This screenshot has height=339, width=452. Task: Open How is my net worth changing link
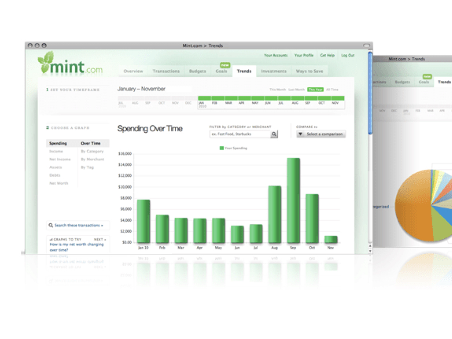(x=76, y=247)
